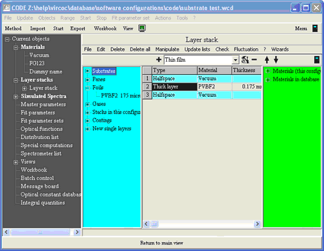Open the Wizards menu

click(x=280, y=49)
